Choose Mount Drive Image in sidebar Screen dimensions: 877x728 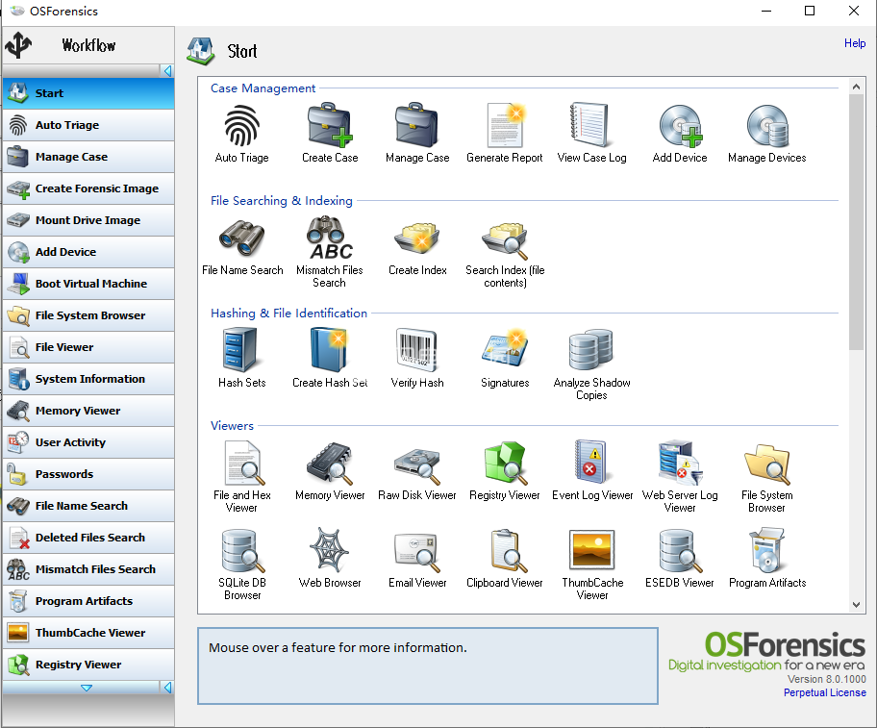tap(88, 220)
